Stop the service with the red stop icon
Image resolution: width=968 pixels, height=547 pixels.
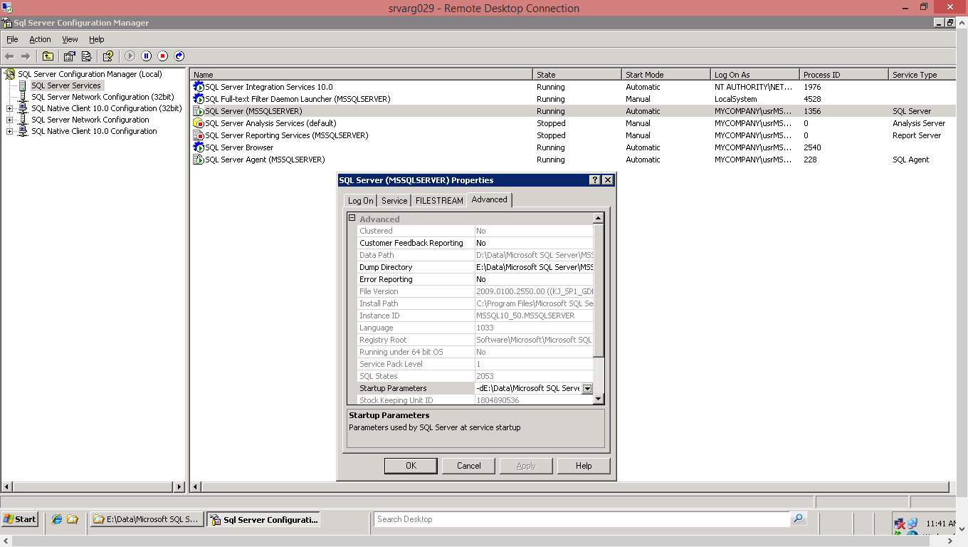coord(162,56)
